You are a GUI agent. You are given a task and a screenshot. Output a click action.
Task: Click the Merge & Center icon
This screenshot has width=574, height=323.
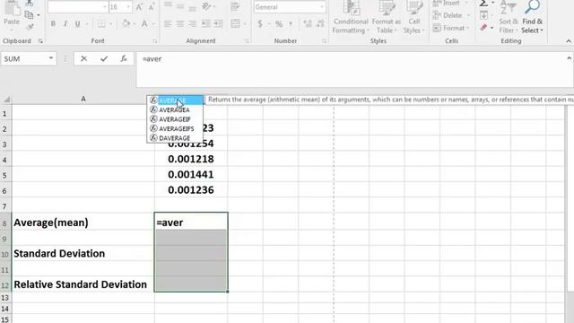235,24
